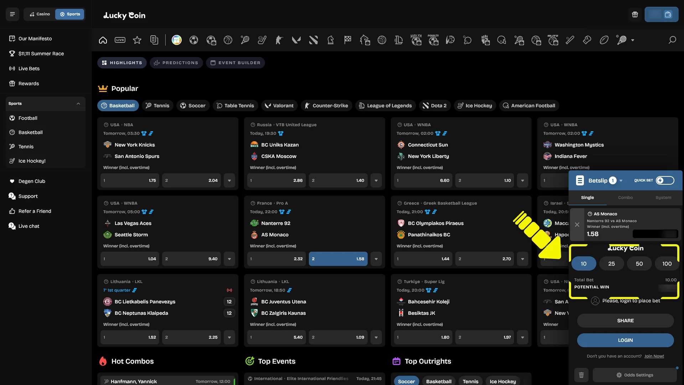This screenshot has width=684, height=385.
Task: Select the racing checkered flag icon
Action: tap(348, 40)
